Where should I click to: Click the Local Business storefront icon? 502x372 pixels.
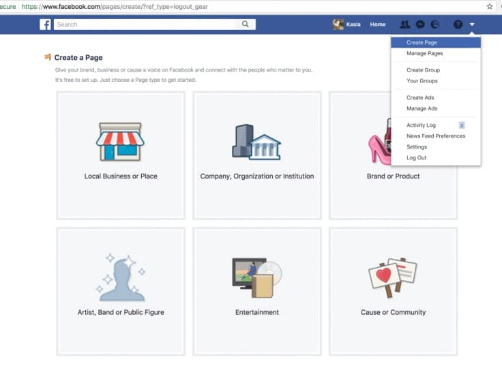pos(120,142)
